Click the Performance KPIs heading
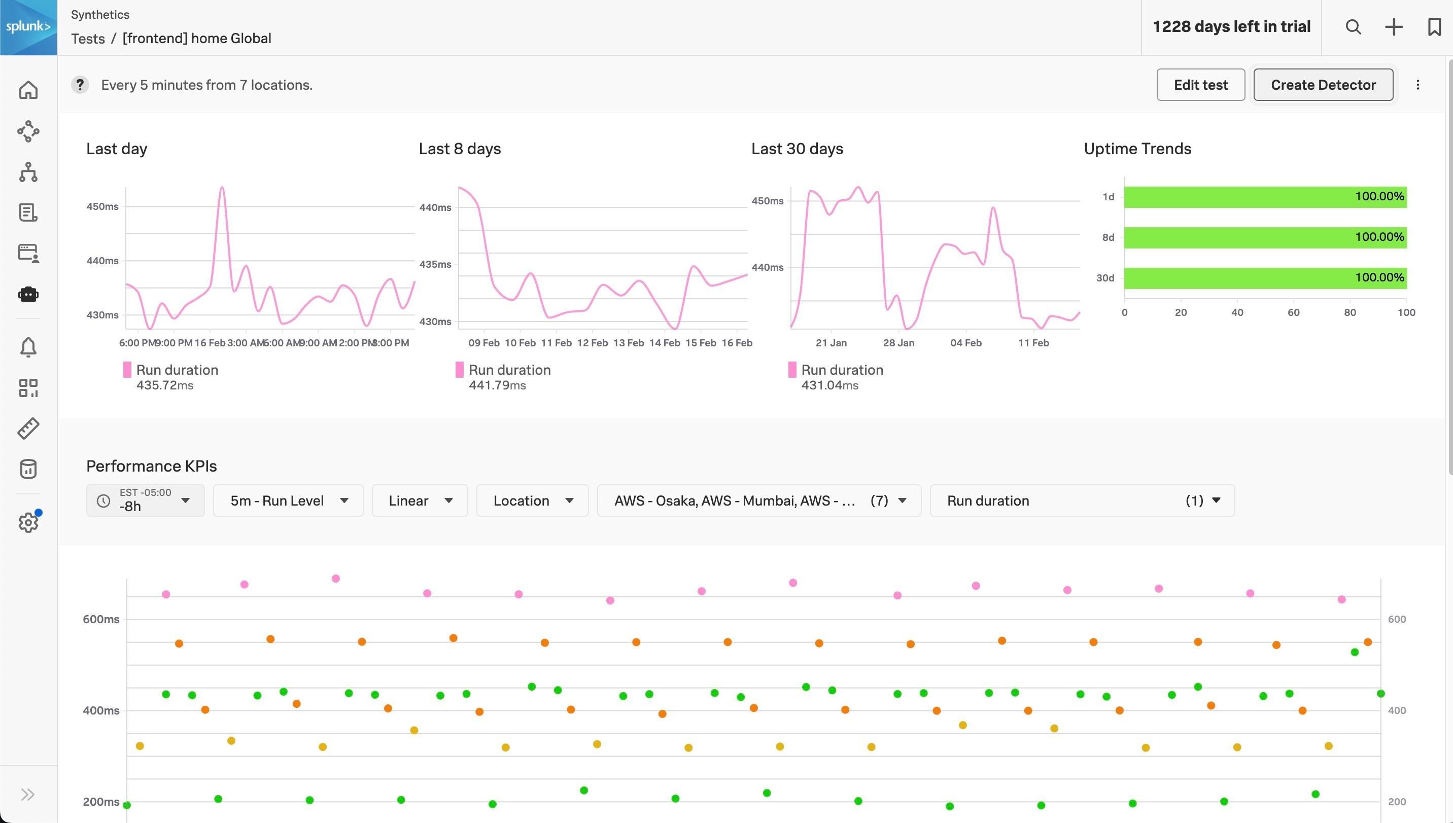The height and width of the screenshot is (823, 1453). tap(152, 466)
